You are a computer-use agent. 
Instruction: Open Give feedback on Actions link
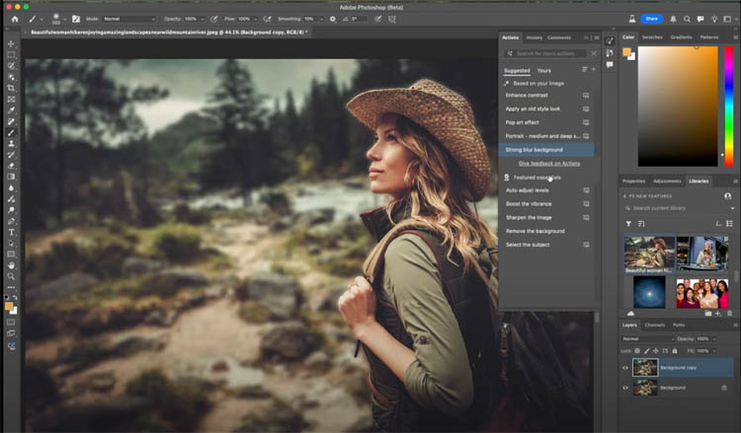pos(549,164)
